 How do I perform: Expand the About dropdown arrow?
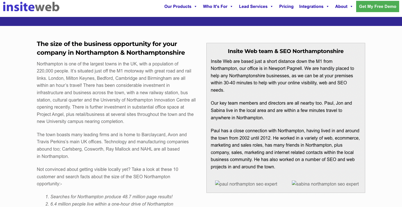tap(351, 6)
